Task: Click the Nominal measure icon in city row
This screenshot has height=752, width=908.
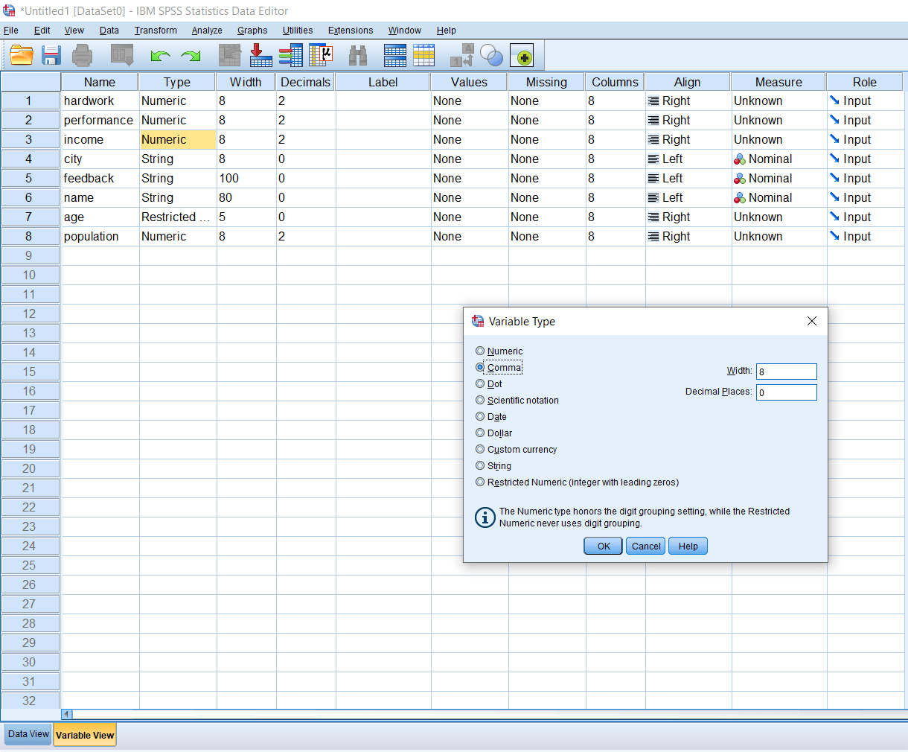Action: (740, 159)
